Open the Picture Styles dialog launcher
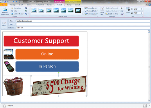The width and height of the screenshot is (151, 108). tap(98, 17)
